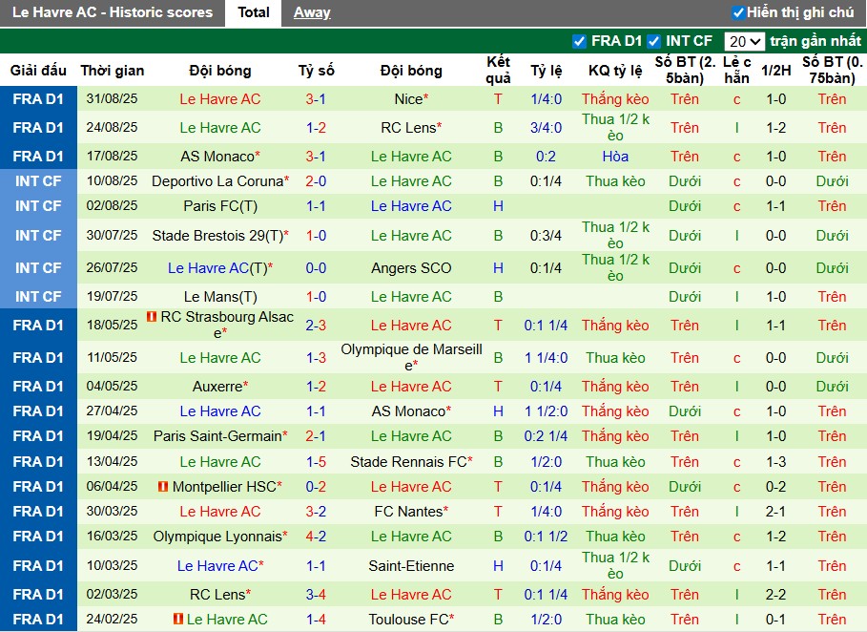Click the 'Tỷ số' column header
867x632 pixels.
point(316,71)
